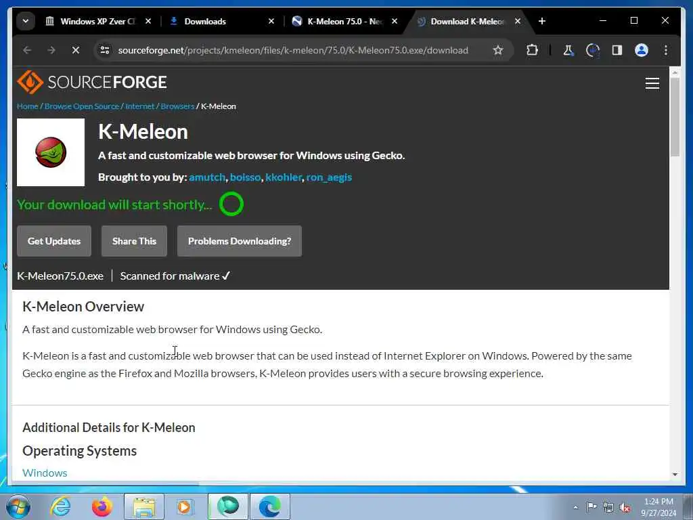Open the Action Center flag icon
The width and height of the screenshot is (693, 520).
591,507
